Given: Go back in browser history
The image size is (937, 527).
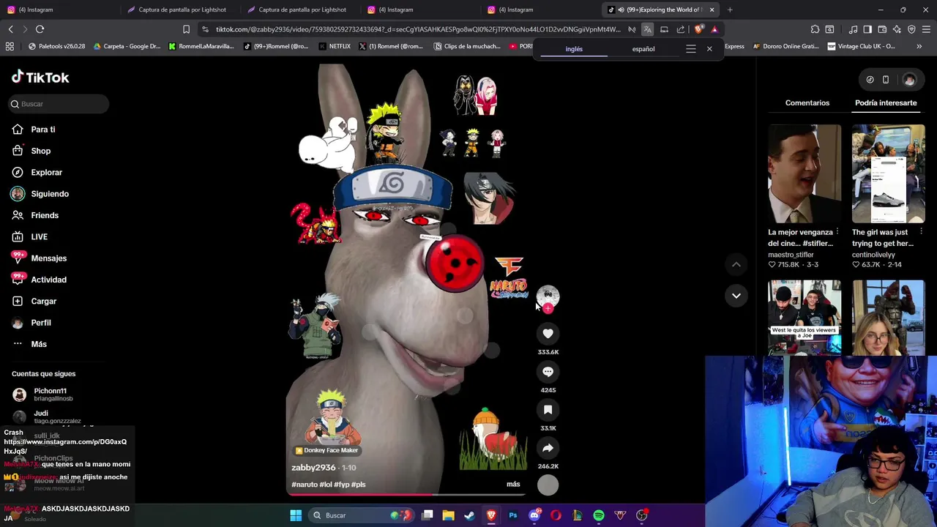Looking at the screenshot, I should (10, 29).
